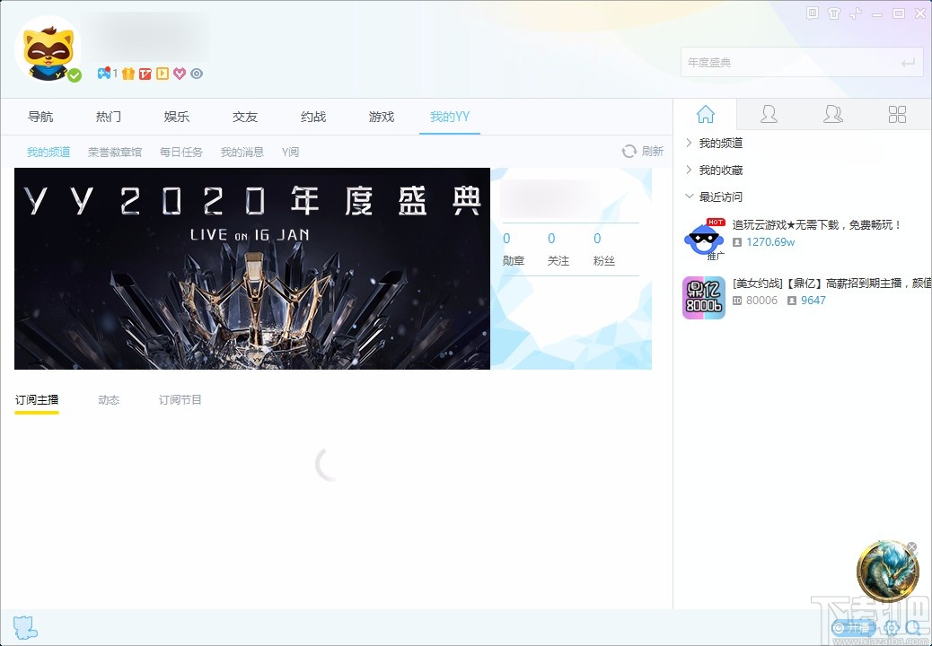
Task: Open the 荣誉徽章馆 sub-tab
Action: tap(115, 152)
